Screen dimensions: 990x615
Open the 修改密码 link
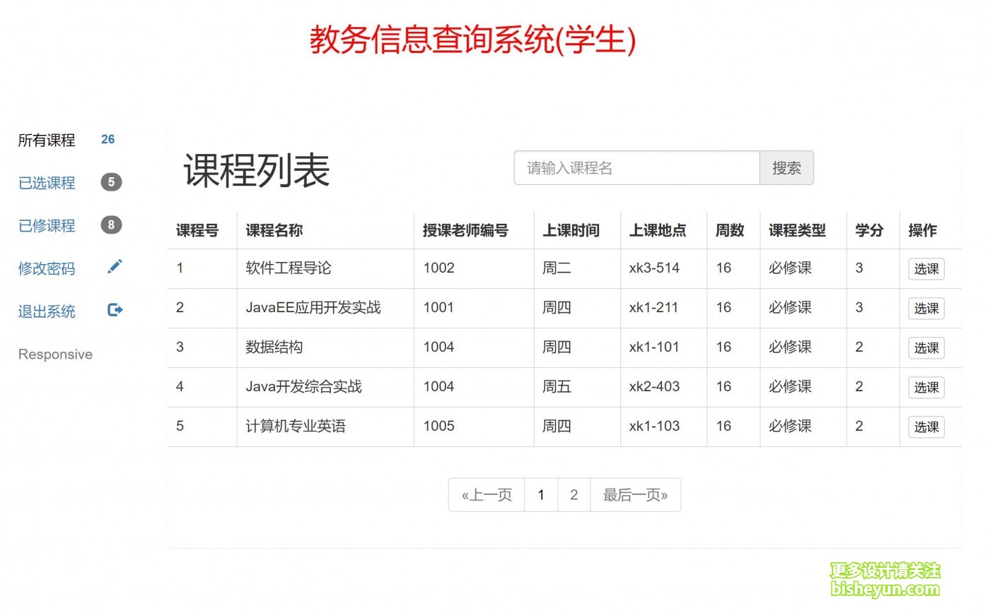click(47, 269)
